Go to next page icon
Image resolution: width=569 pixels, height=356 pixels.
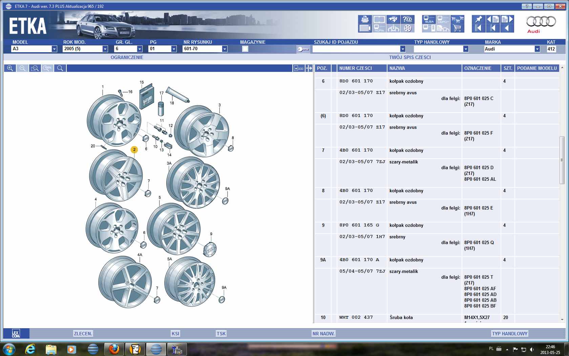coord(507,19)
